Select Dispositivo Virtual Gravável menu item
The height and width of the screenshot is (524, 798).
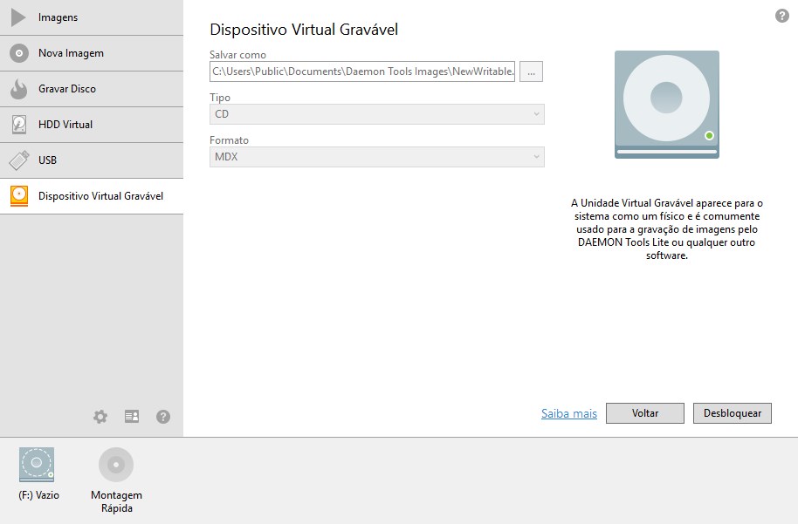(x=92, y=196)
